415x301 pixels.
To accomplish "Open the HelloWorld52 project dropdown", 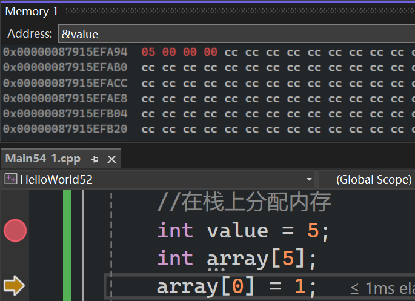I will (x=309, y=180).
